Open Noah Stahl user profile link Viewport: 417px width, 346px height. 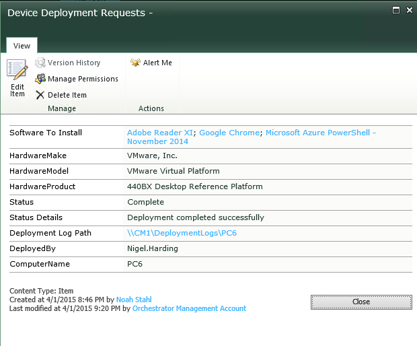pyautogui.click(x=134, y=300)
